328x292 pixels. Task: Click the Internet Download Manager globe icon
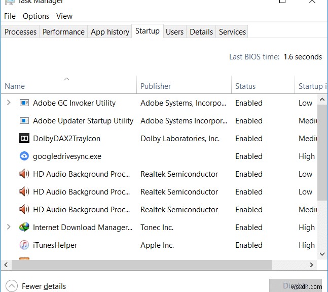(24, 228)
